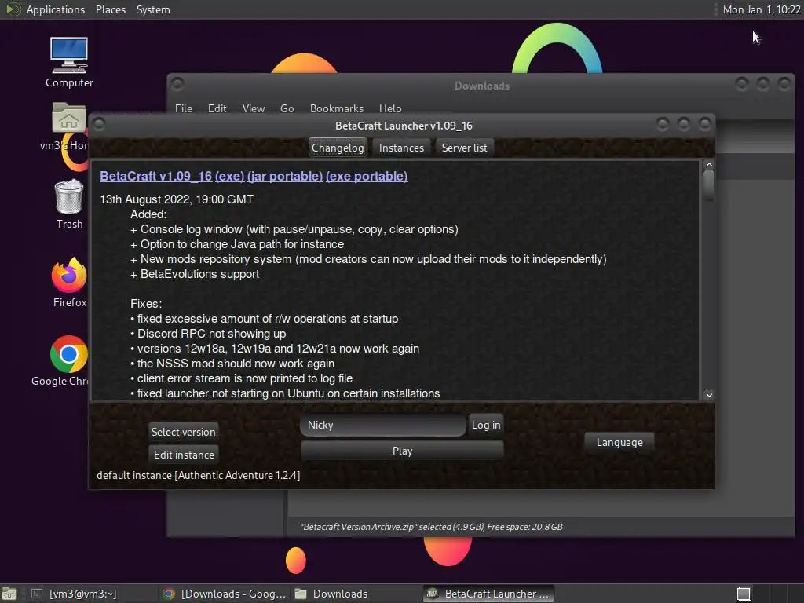Viewport: 804px width, 603px height.
Task: Click the show desktop icon in taskbar
Action: click(9, 594)
